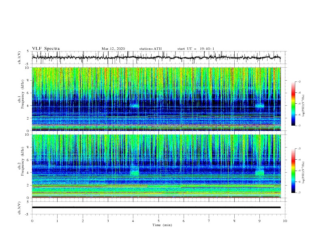Click the "-5" label on ch.1 colorbar
The image size is (321, 248).
point(299,104)
